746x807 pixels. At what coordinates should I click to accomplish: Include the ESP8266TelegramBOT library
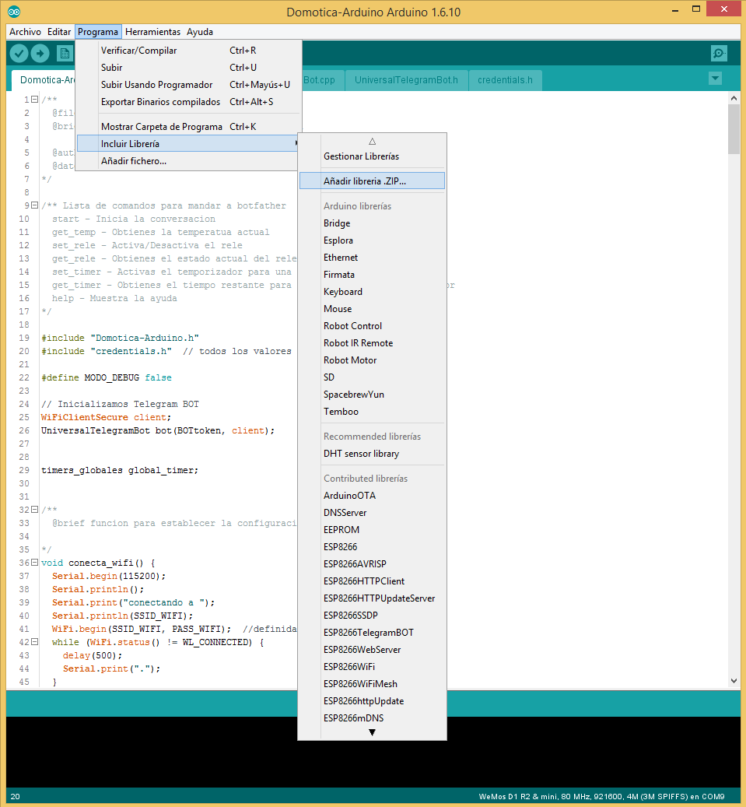(372, 632)
